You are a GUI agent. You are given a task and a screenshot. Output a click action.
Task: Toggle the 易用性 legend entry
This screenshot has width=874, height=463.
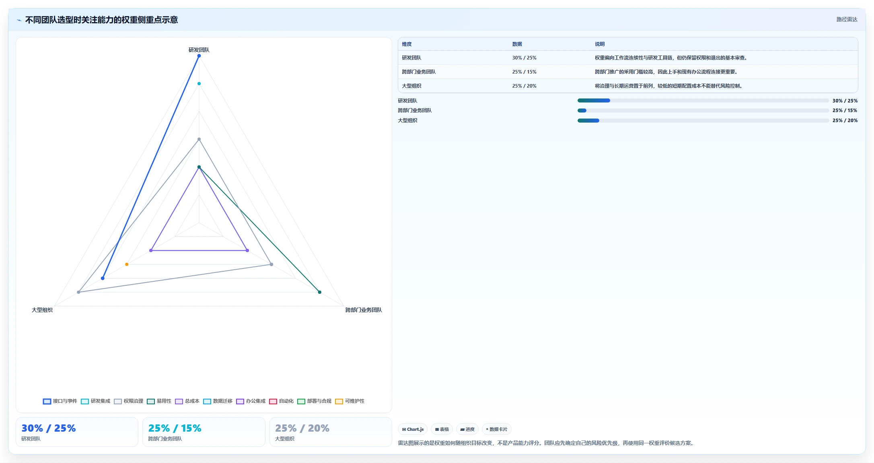pyautogui.click(x=159, y=401)
